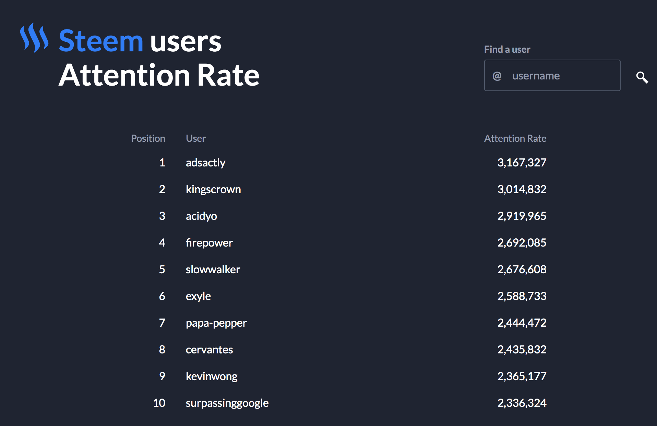The image size is (657, 426).
Task: Open user papa-pepper
Action: point(216,323)
